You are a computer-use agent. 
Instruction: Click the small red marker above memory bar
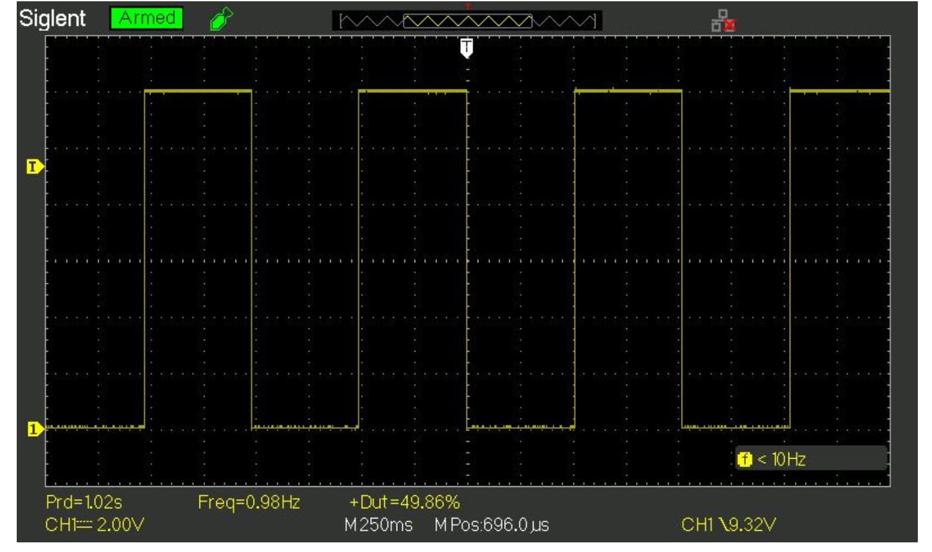coord(468,6)
